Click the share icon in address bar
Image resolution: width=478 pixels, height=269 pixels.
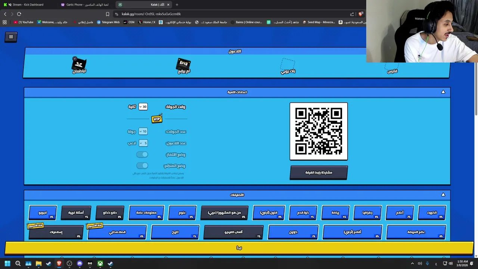[352, 14]
